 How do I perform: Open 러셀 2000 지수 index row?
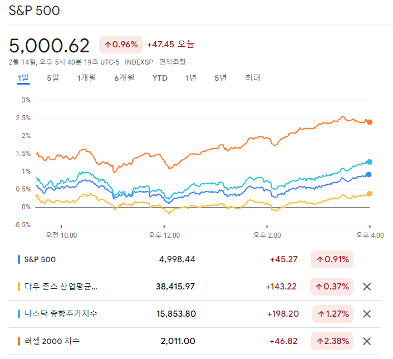click(x=194, y=341)
